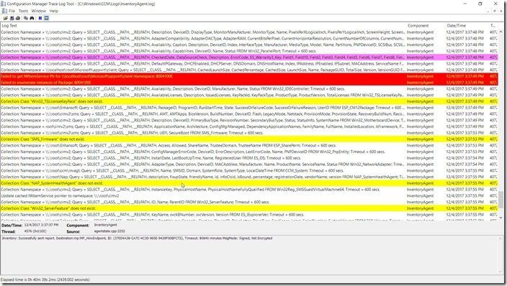Open the Help menu
Image resolution: width=507 pixels, height=286 pixels.
(x=54, y=11)
